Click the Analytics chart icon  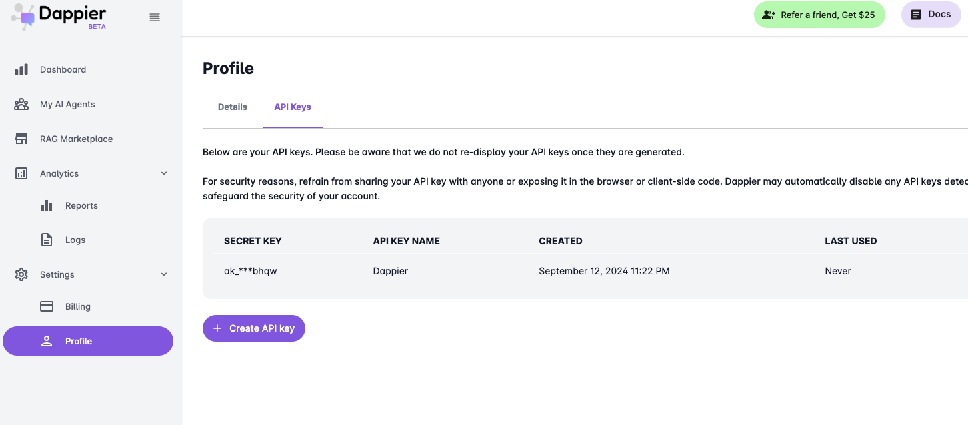[21, 173]
